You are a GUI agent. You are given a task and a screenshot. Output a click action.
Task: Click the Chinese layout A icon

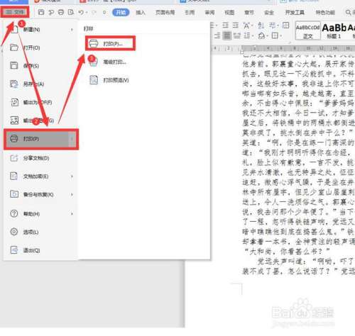[x=247, y=25]
